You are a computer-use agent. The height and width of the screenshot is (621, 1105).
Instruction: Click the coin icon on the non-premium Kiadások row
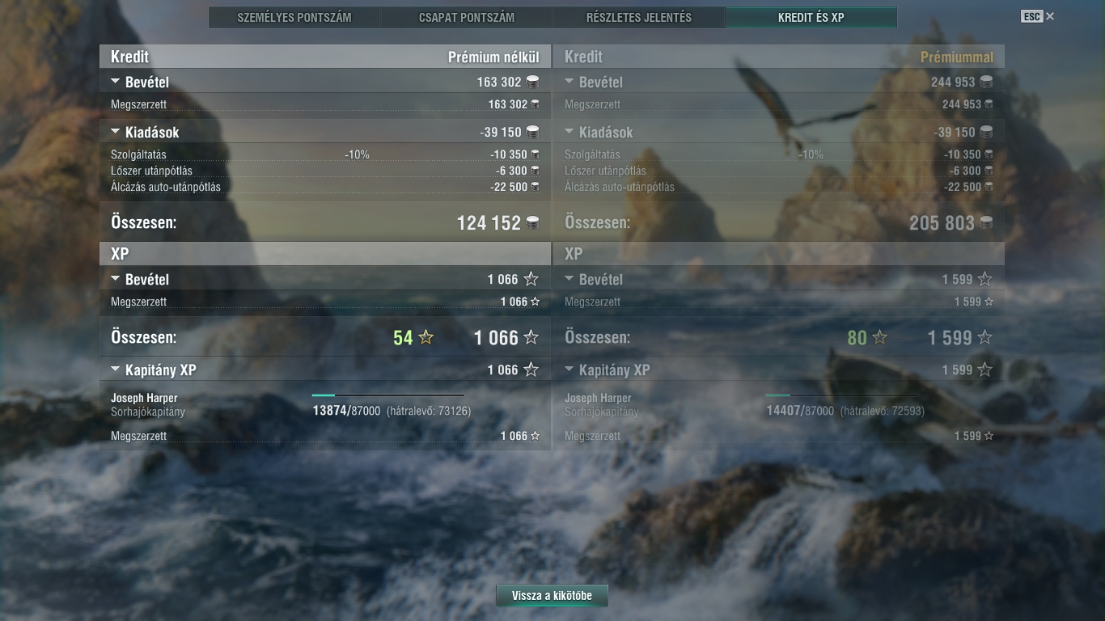(532, 132)
